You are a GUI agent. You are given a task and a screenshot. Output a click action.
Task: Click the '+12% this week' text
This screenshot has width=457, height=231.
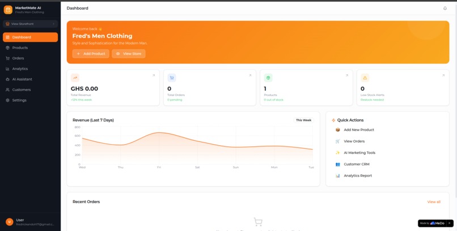coord(81,100)
